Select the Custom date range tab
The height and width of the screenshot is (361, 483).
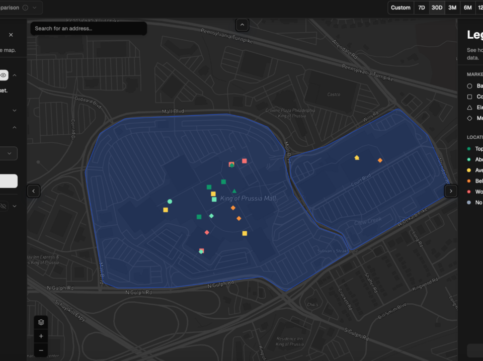click(400, 8)
